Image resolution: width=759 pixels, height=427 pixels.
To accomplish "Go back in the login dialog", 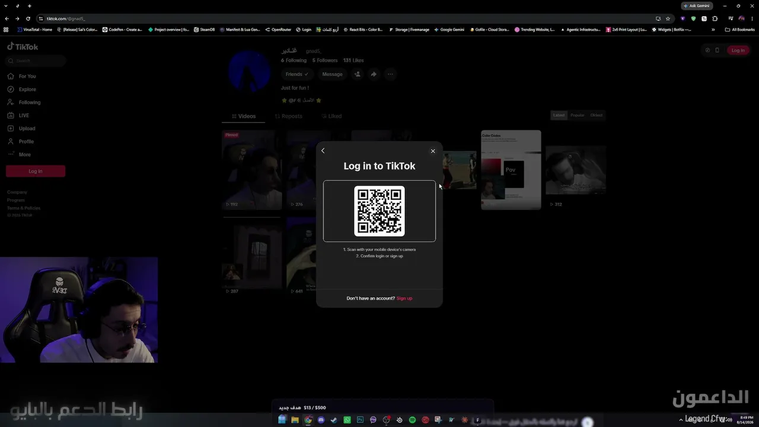I will point(323,151).
